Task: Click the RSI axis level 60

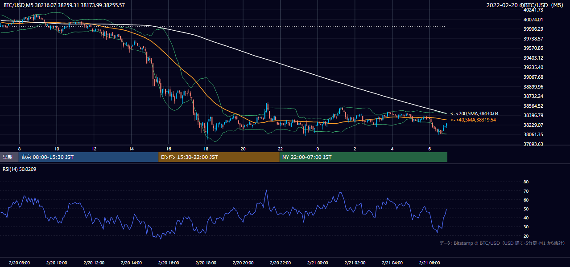Action: [526, 200]
